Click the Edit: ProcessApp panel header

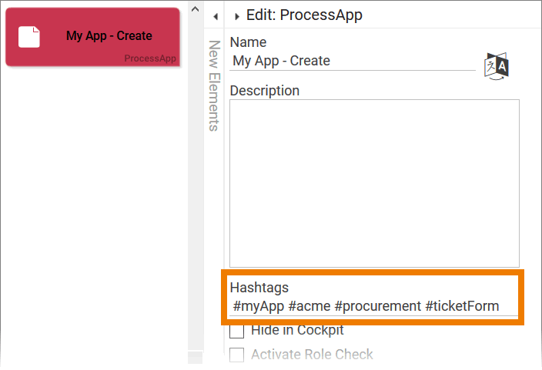[x=304, y=15]
